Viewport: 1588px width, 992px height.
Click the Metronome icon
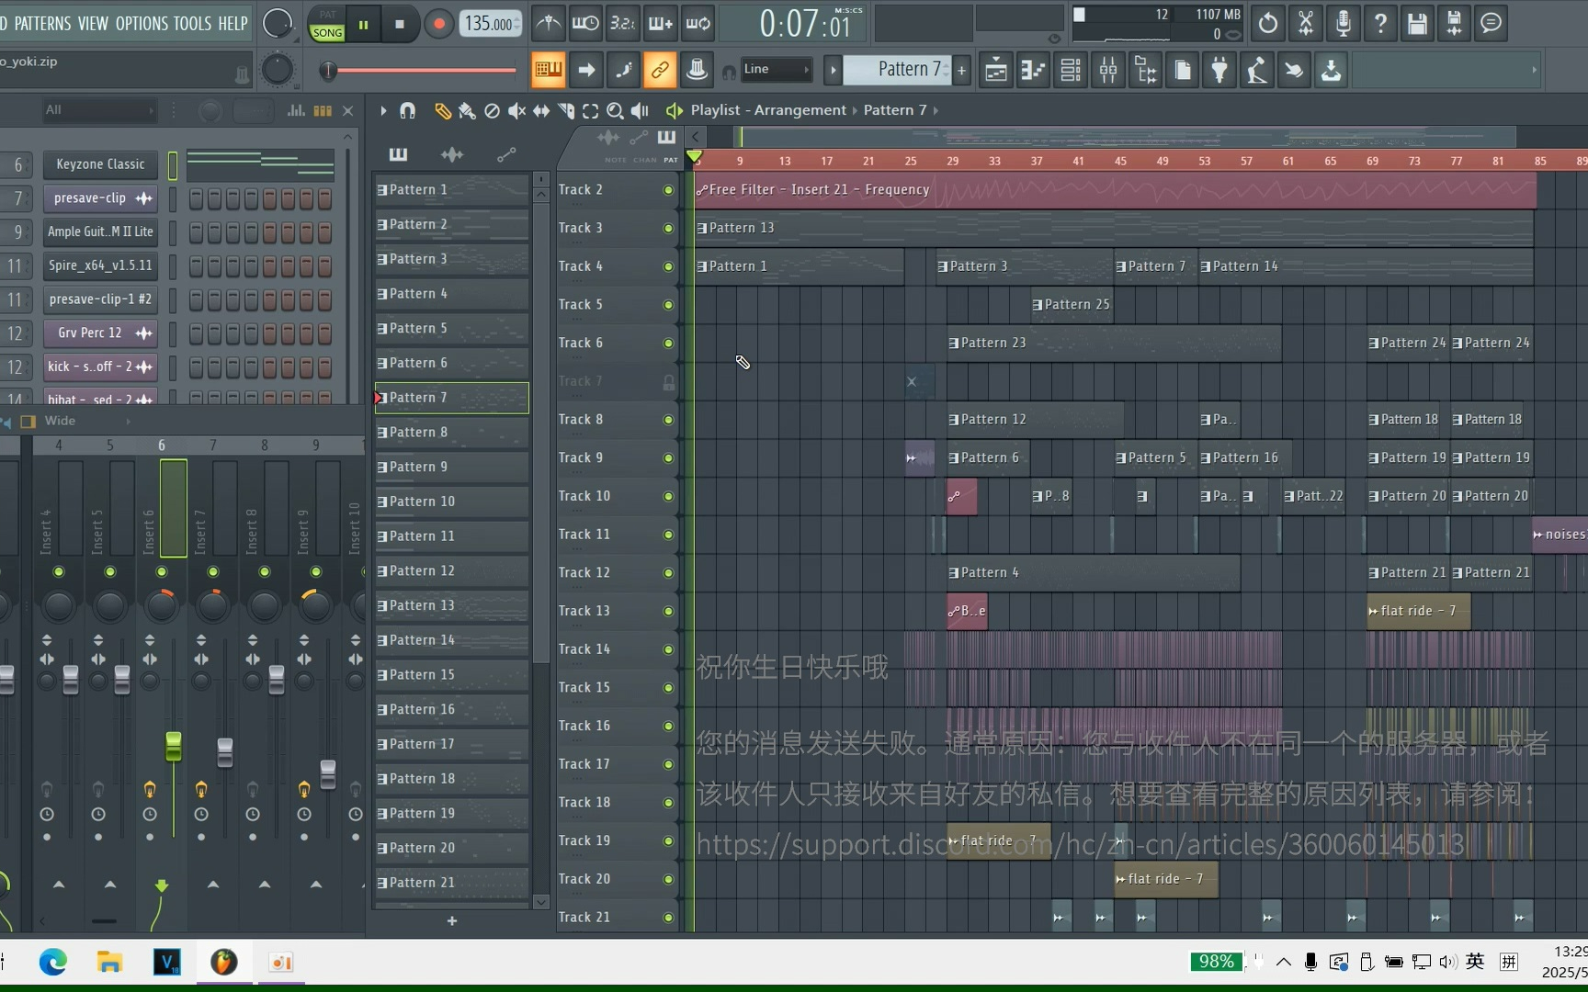point(549,24)
